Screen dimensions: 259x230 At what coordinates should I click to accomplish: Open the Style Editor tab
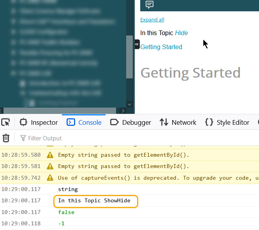click(227, 122)
